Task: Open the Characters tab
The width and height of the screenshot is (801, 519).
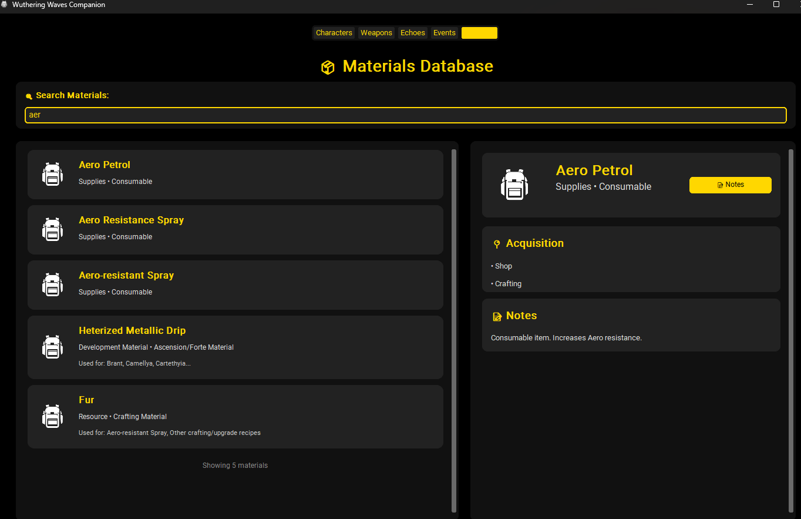Action: click(x=334, y=33)
